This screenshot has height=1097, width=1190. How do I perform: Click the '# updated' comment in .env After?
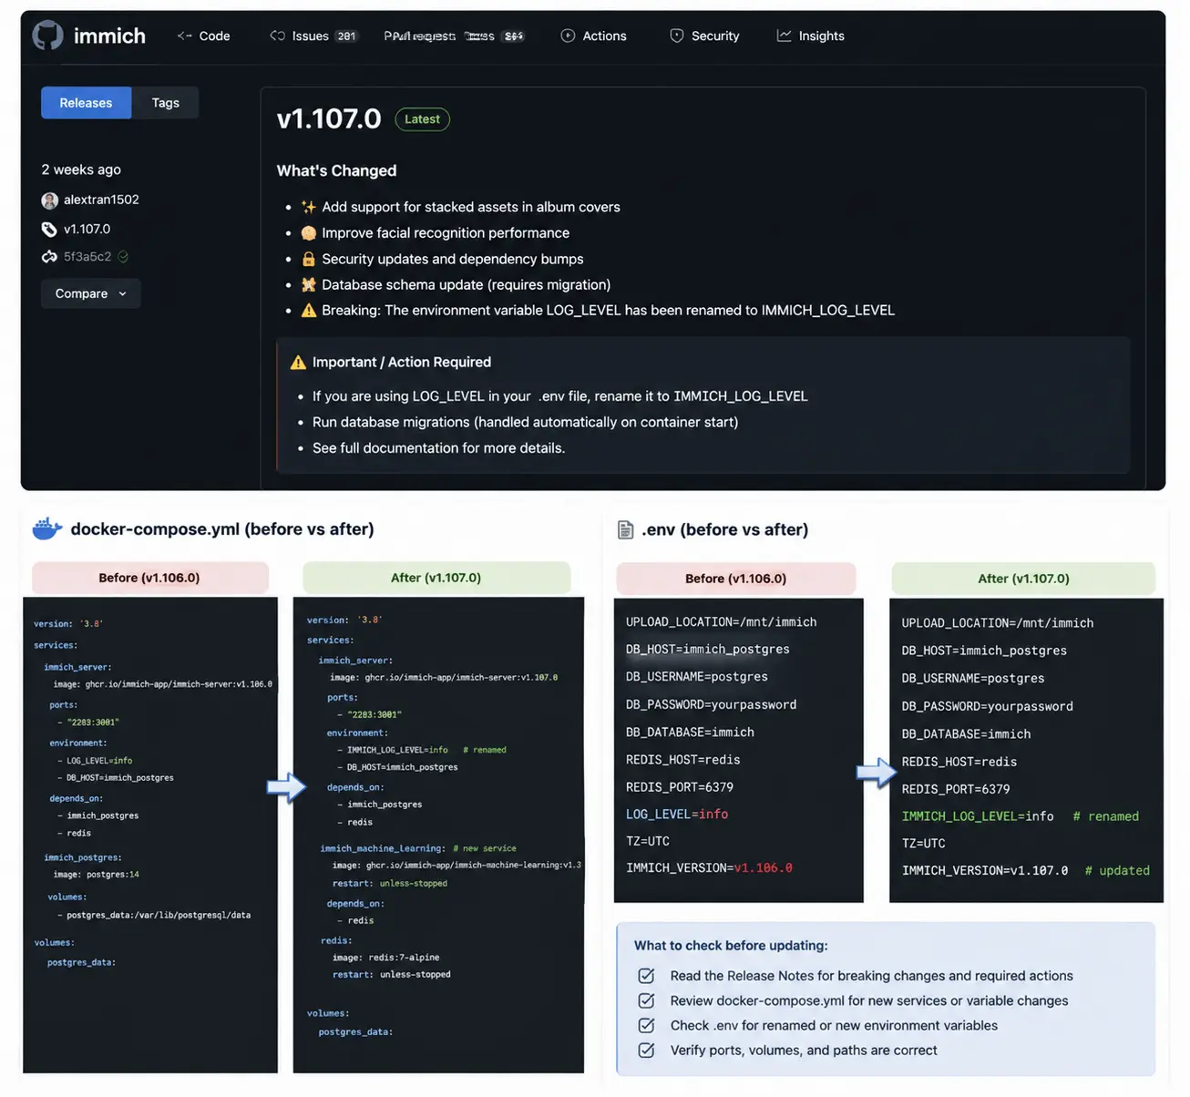(x=1117, y=871)
